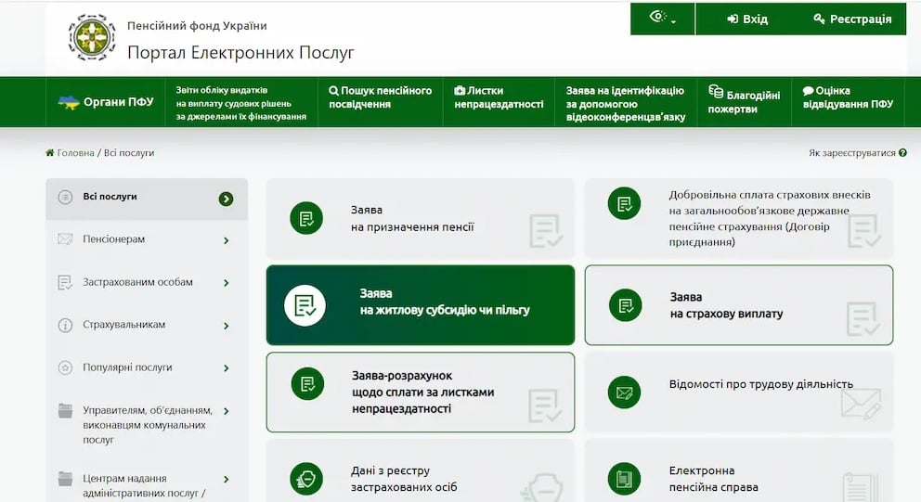Click the icon for Заява на страхову виплату
This screenshot has width=921, height=502.
point(624,305)
